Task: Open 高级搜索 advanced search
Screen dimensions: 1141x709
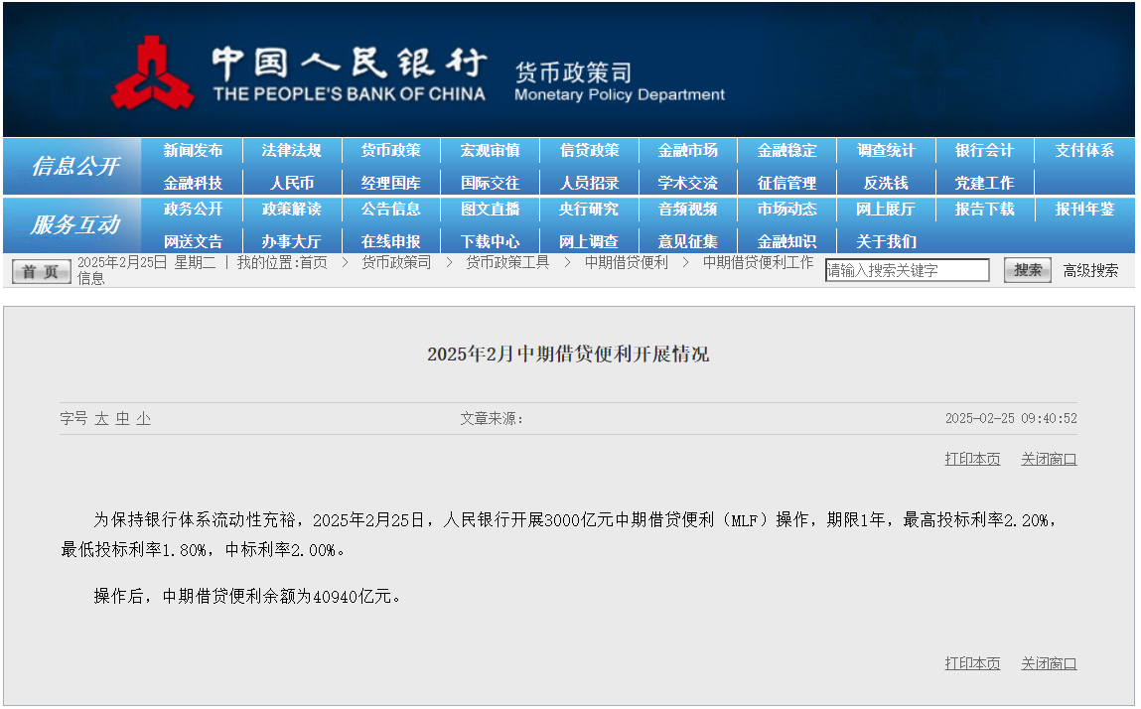Action: (1090, 270)
